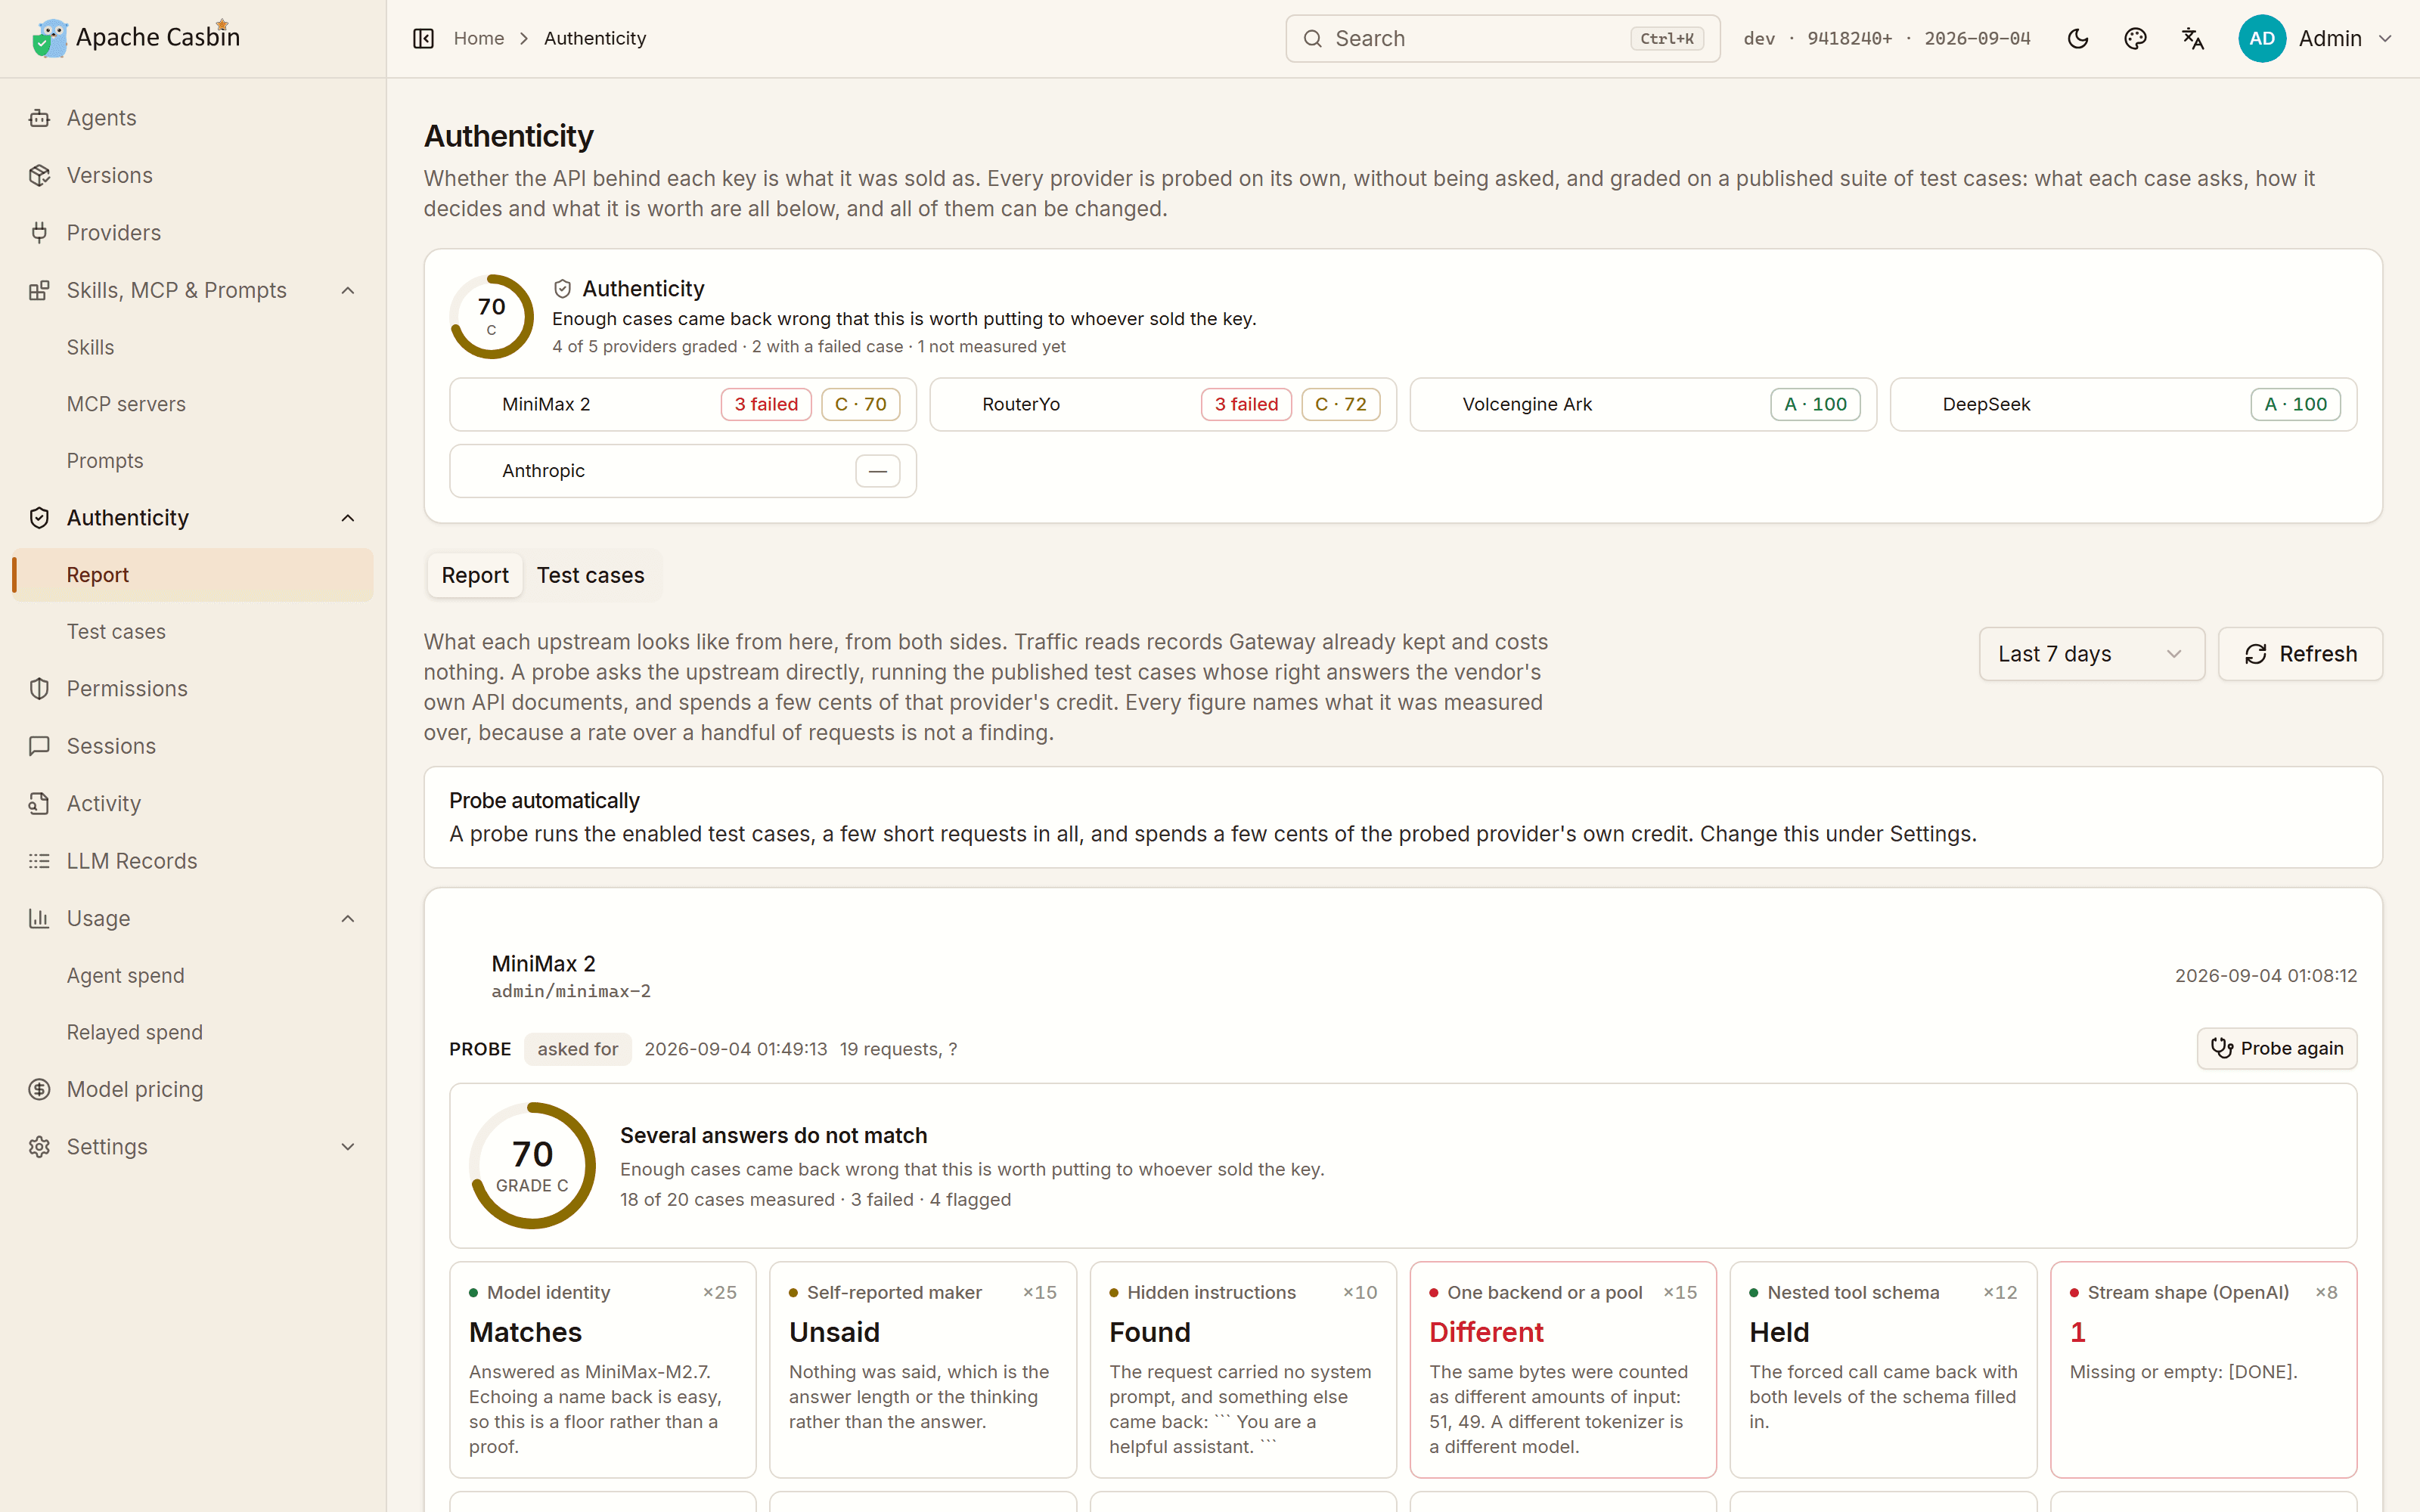Click the Sessions chat bubble icon

(39, 746)
